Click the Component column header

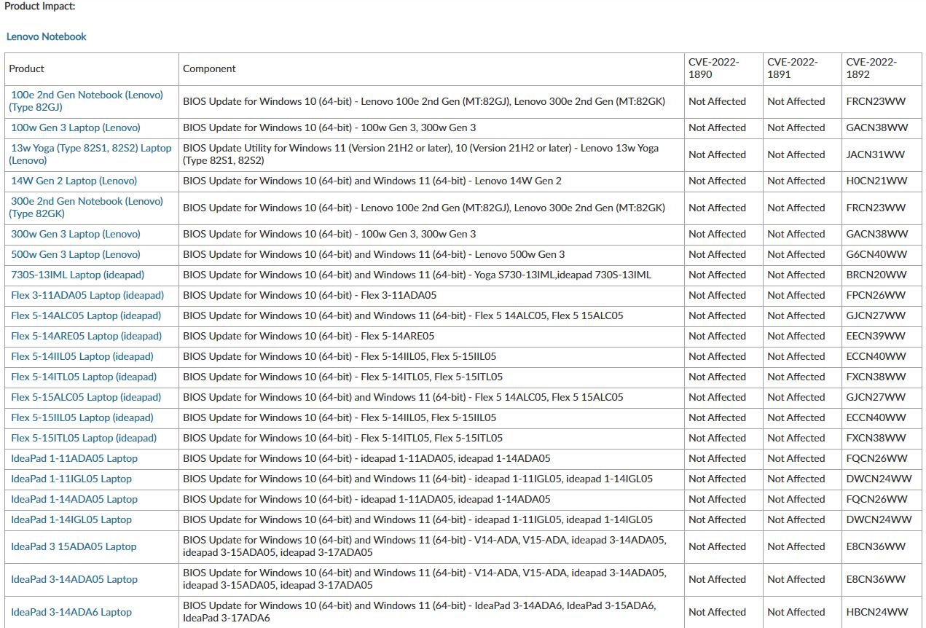(209, 69)
